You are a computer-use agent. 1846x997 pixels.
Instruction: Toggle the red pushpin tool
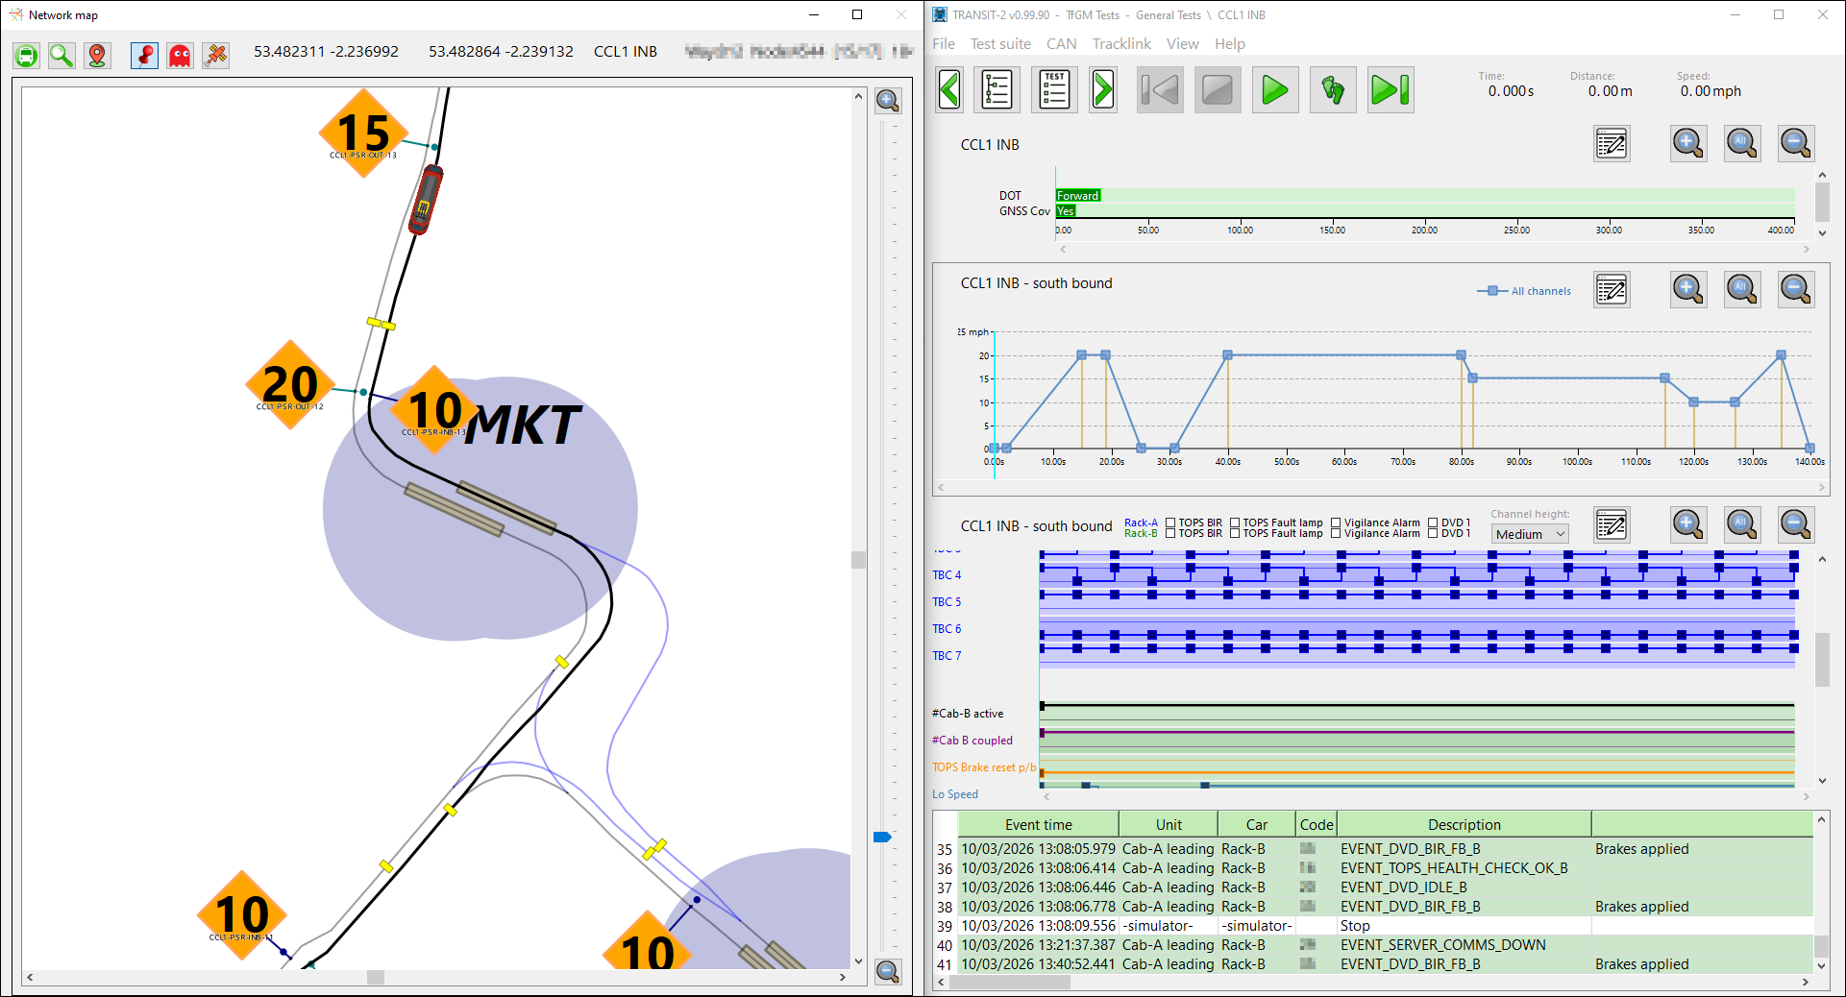pos(144,56)
